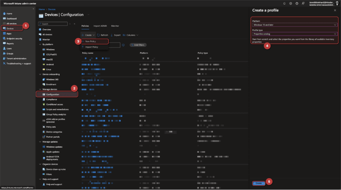
Task: Click the notifications bell icon
Action: click(284, 3)
